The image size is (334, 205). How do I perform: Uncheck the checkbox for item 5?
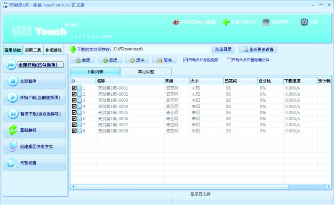pyautogui.click(x=74, y=113)
